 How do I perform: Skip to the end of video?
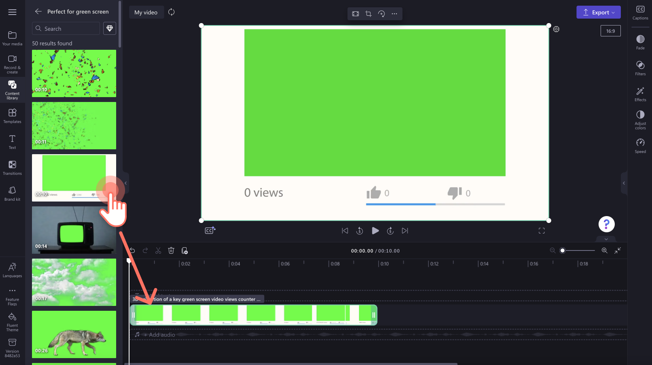405,231
